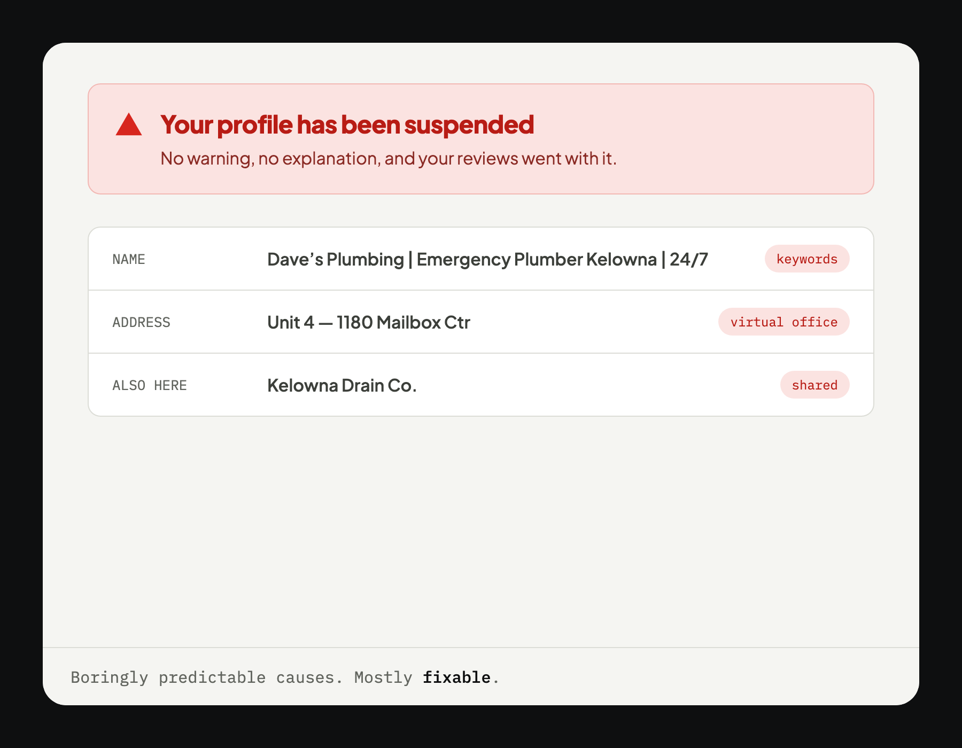Click the Dave's Plumbing business name value
The width and height of the screenshot is (962, 748).
tap(487, 260)
